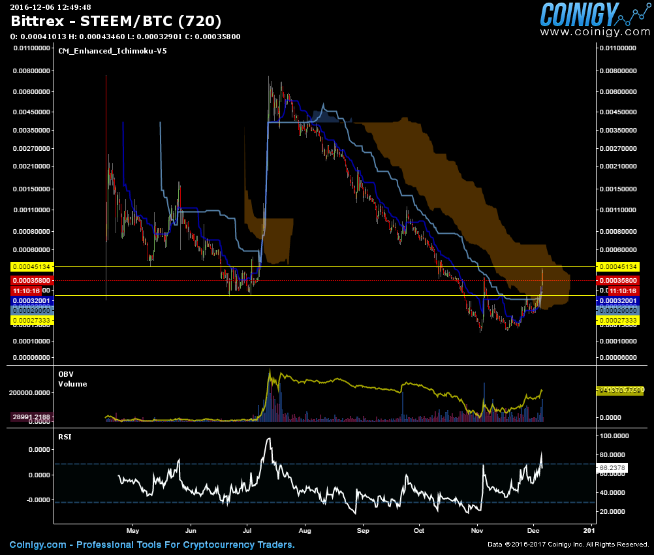
Task: Click the RSI panel label
Action: (65, 437)
